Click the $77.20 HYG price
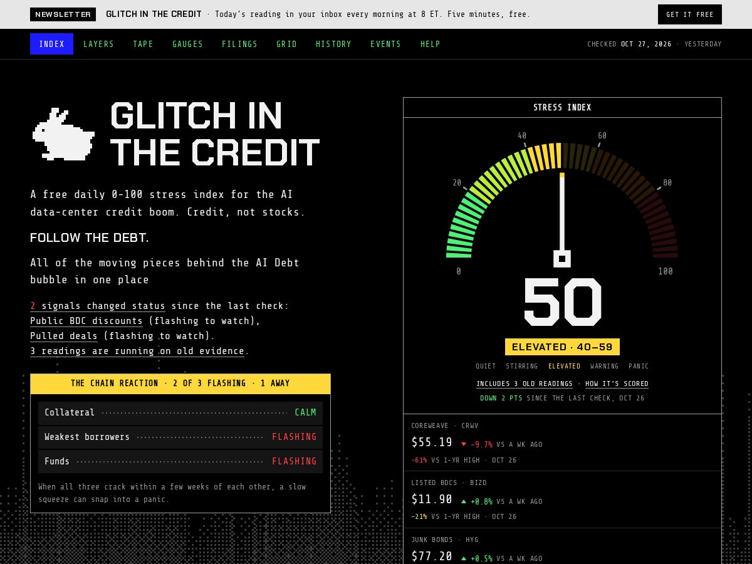Screen dimensions: 752x564 (432, 556)
